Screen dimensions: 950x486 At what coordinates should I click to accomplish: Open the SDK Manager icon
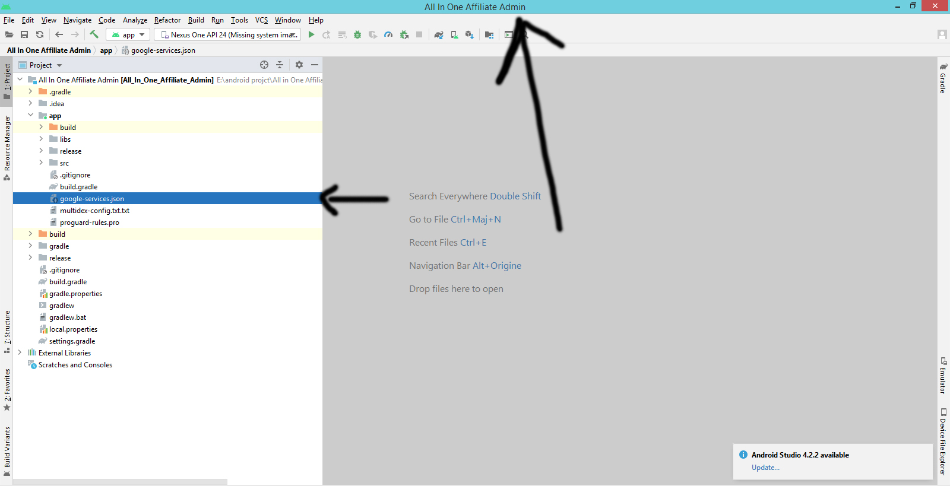tap(470, 35)
